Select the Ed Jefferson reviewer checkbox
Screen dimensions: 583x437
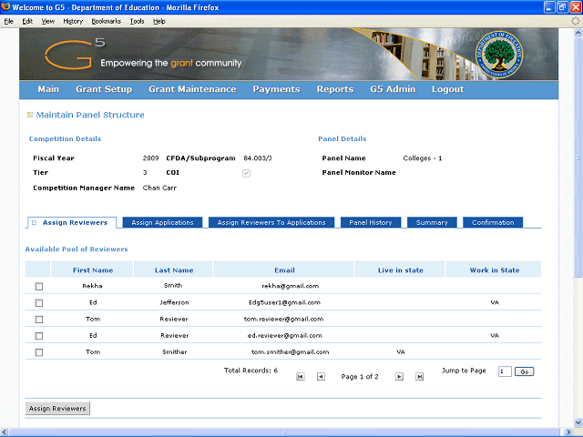(38, 302)
